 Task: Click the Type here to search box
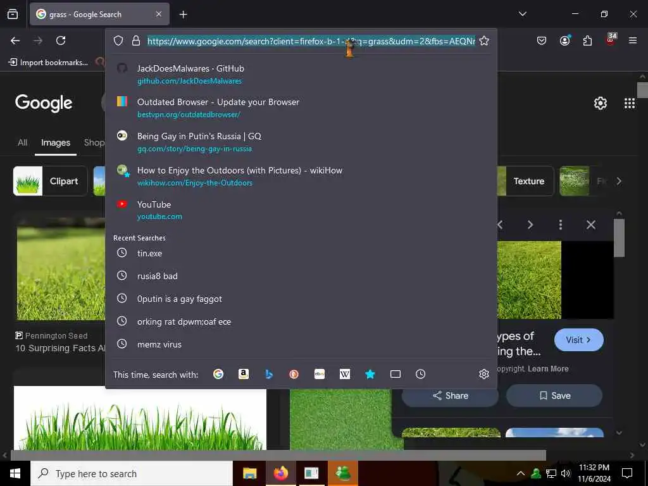[132, 473]
